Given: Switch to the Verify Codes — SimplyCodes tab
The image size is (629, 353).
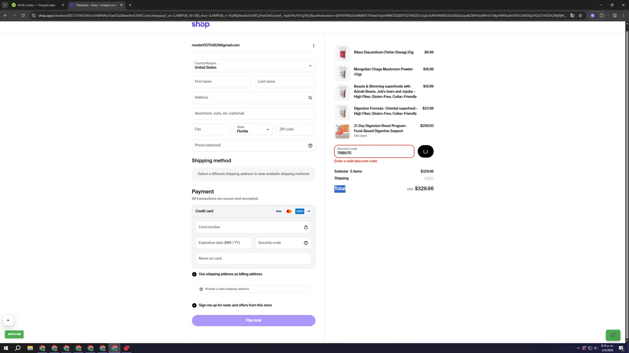Looking at the screenshot, I should [38, 5].
